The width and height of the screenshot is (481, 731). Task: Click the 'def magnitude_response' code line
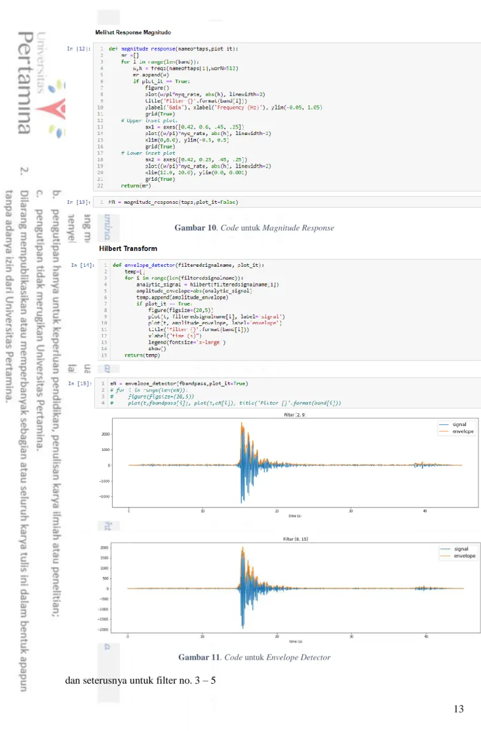(173, 48)
